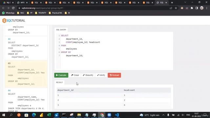This screenshot has height=118, width=210.
Task: Launch Microsoft Edge from the taskbar
Action: pos(34,115)
